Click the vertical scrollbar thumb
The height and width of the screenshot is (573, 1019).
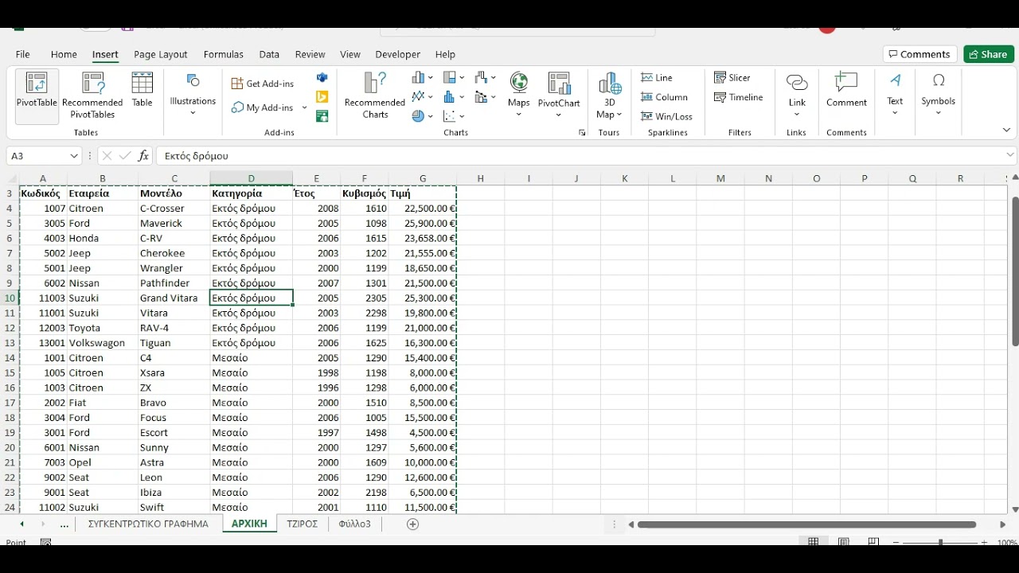point(1015,271)
